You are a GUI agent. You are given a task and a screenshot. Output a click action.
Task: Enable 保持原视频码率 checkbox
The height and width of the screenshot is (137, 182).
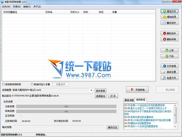pos(3,84)
